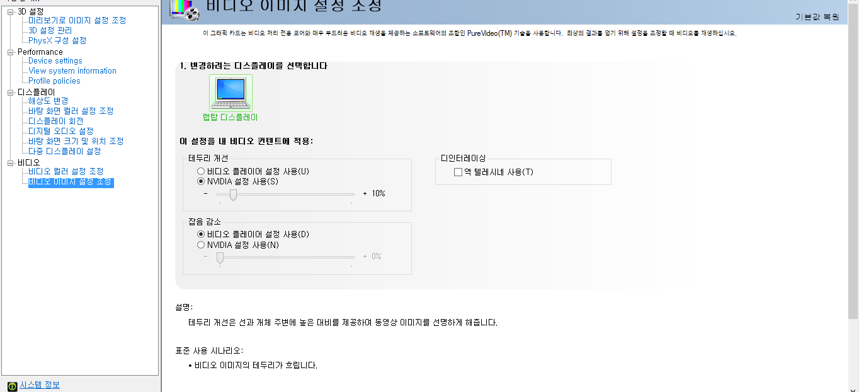Click 기본값 복원 restore defaults
The width and height of the screenshot is (859, 392).
pyautogui.click(x=817, y=17)
